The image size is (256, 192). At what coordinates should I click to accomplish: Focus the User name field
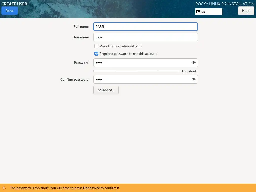click(146, 37)
